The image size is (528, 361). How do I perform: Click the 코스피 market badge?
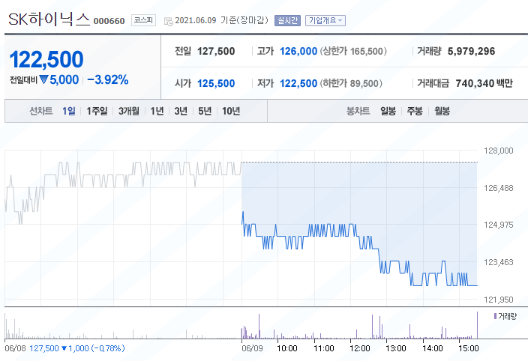(143, 20)
